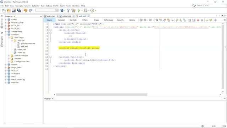Click the Shift Line Right icon
This screenshot has width=227, height=128.
pos(193,20)
